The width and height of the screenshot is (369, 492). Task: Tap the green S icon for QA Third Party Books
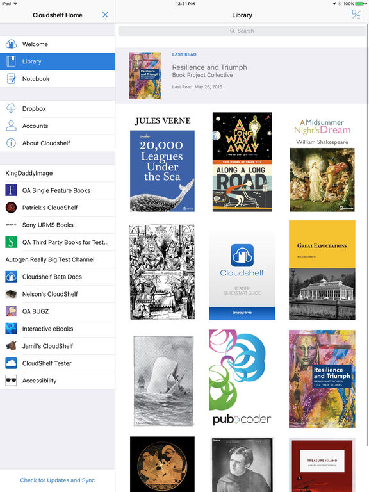pyautogui.click(x=11, y=242)
